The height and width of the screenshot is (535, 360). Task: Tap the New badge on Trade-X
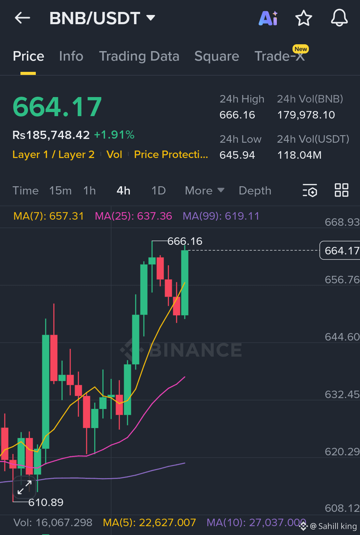(301, 49)
